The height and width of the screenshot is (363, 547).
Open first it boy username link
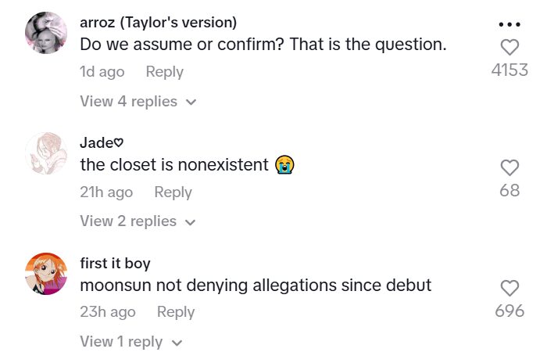[116, 263]
